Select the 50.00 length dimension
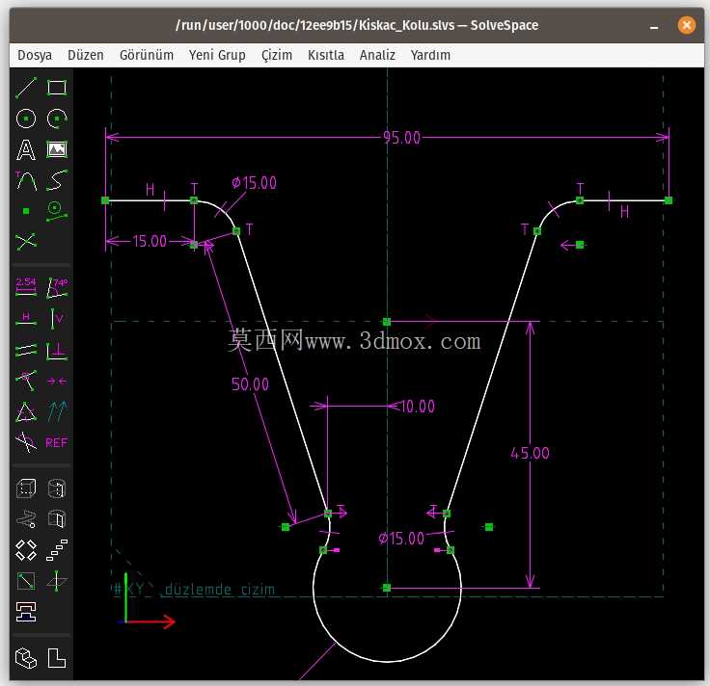The width and height of the screenshot is (710, 686). [250, 384]
